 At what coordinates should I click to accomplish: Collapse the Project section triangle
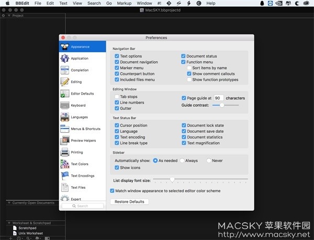9,15
